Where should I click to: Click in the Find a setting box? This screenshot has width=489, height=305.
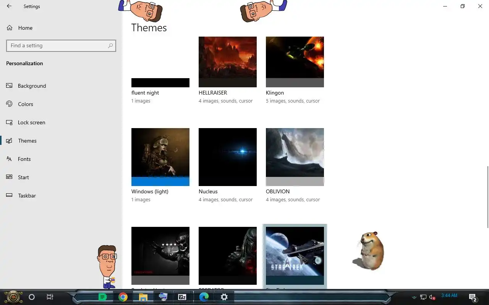coord(61,45)
